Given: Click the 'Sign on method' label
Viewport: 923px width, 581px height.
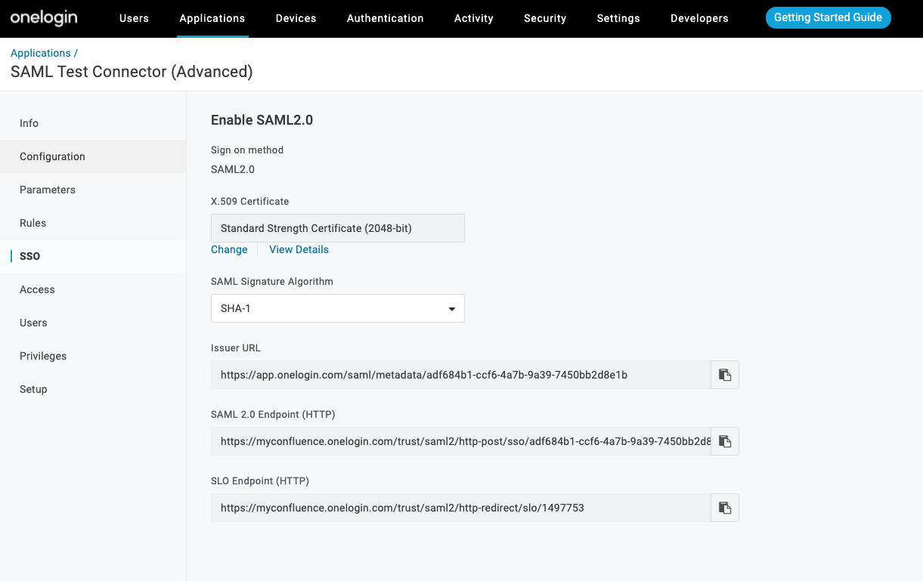Looking at the screenshot, I should [247, 150].
